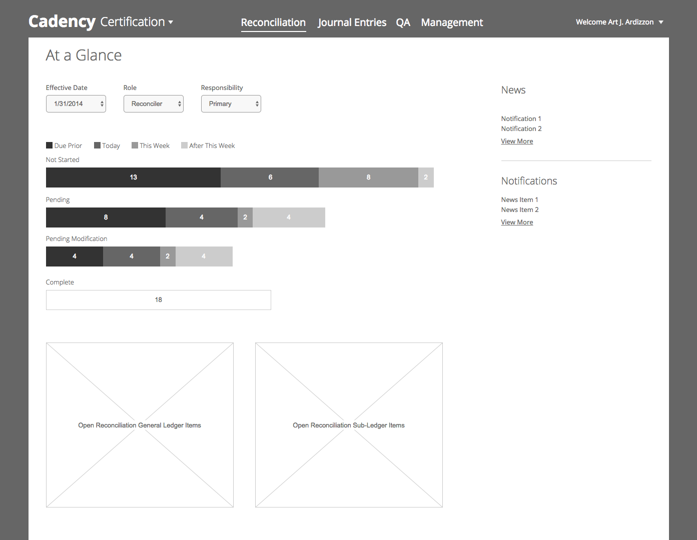The height and width of the screenshot is (540, 697).
Task: Click View More under News
Action: (517, 141)
